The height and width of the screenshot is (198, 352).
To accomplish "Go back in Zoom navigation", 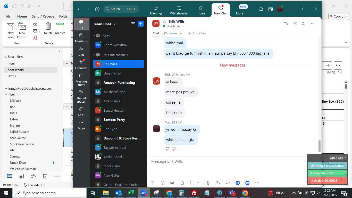I will pyautogui.click(x=79, y=9).
